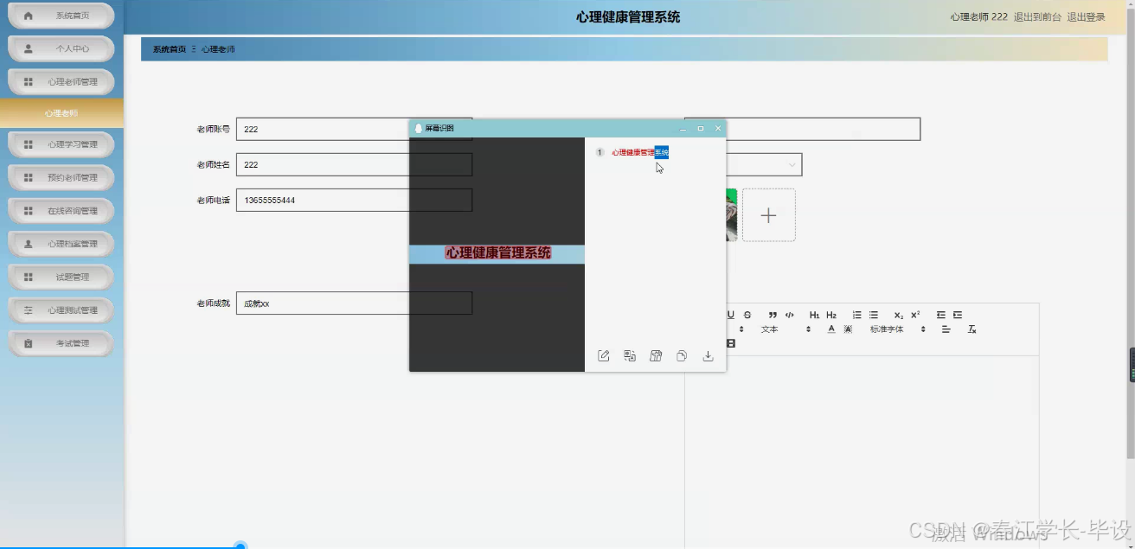Click the uploaded photo thumbnail beside the plus box
Viewport: 1135px width, 549px height.
point(732,215)
